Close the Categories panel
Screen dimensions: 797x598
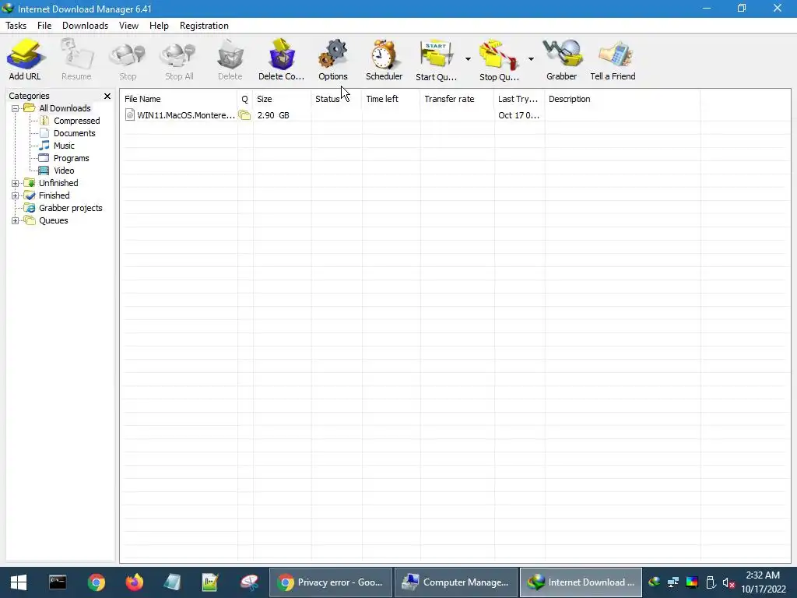(x=107, y=96)
